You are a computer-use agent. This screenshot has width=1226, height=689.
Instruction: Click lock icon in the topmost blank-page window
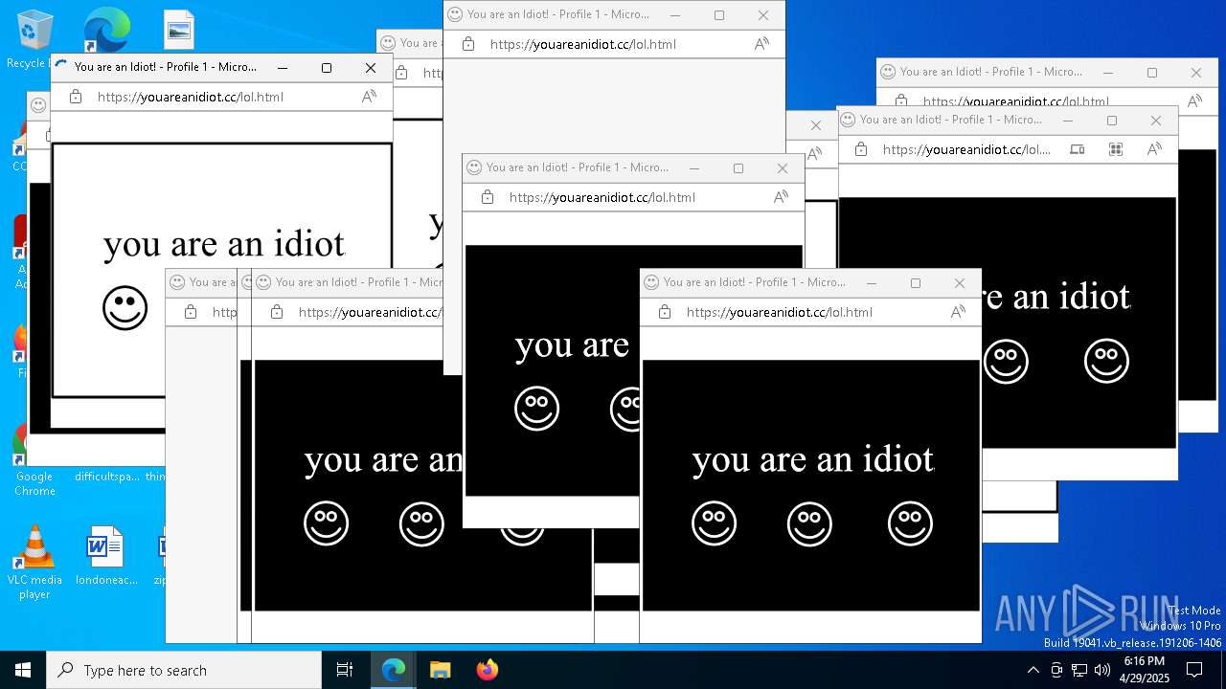(x=468, y=44)
